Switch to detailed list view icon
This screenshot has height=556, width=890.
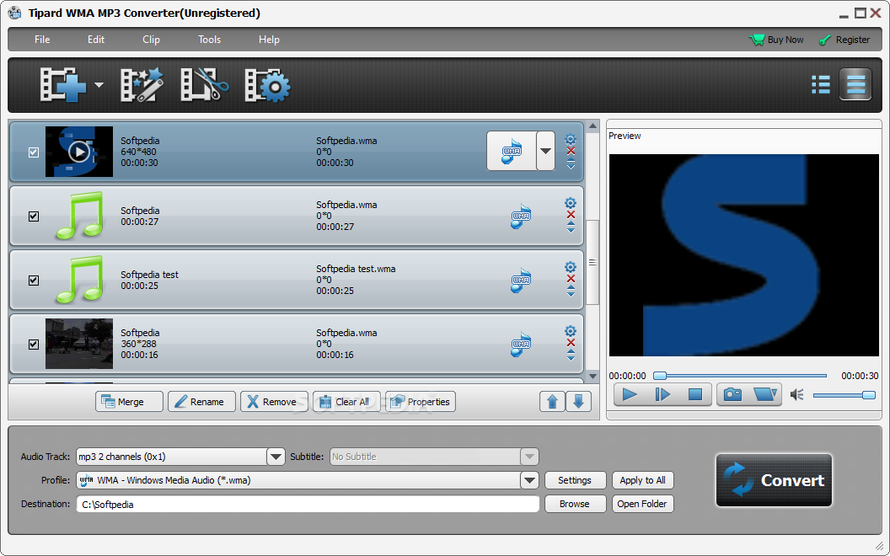(855, 84)
